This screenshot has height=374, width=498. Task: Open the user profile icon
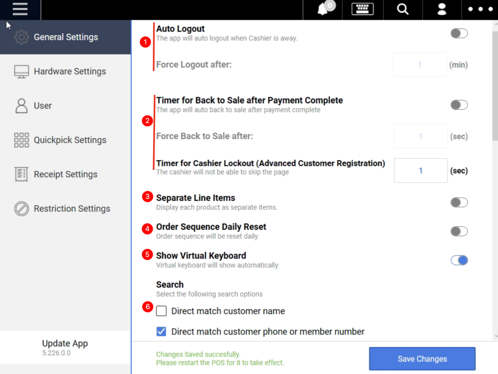[442, 10]
